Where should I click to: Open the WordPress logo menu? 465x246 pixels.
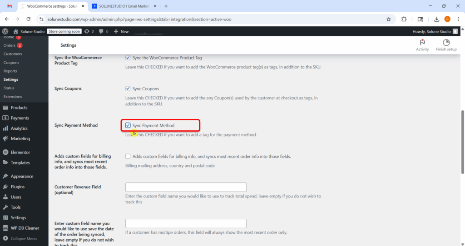click(x=5, y=31)
